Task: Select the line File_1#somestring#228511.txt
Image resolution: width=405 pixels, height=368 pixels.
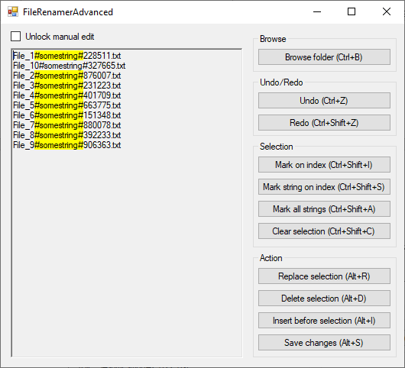Action: pyautogui.click(x=67, y=56)
